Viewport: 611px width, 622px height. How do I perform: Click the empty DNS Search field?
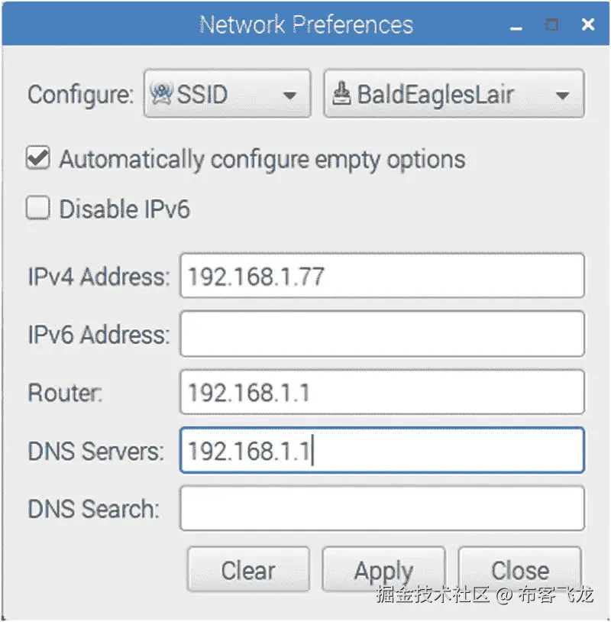(x=382, y=509)
